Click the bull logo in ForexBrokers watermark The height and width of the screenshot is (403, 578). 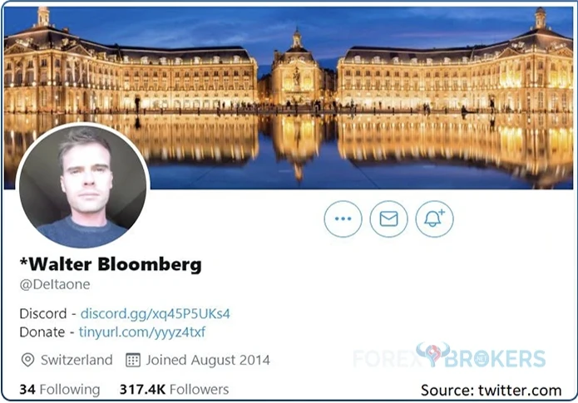[432, 354]
